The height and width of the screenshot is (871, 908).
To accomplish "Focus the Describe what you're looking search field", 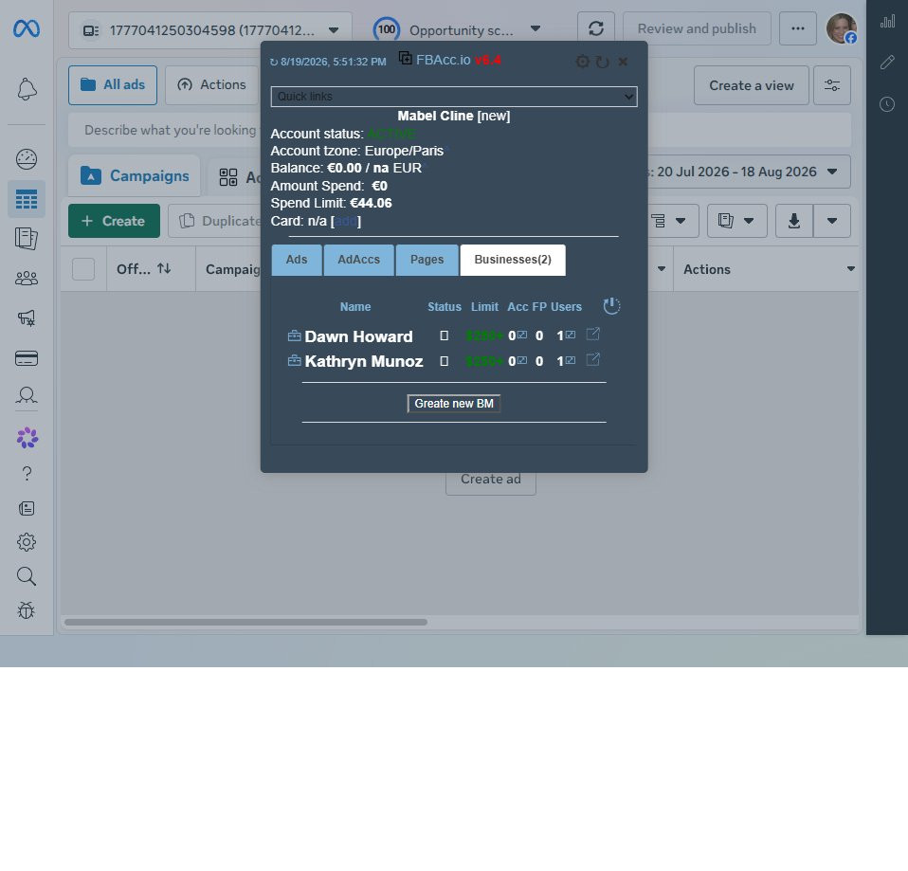I will [x=460, y=130].
